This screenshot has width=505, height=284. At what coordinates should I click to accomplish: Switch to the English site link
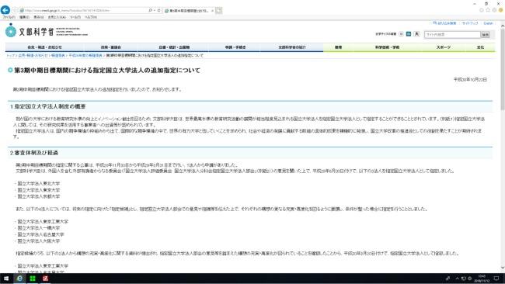click(488, 23)
